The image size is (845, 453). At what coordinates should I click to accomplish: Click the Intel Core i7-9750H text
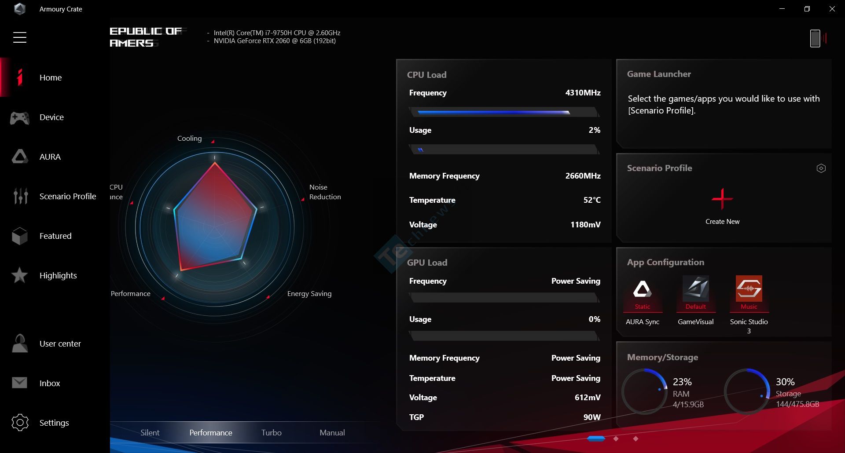(x=277, y=33)
